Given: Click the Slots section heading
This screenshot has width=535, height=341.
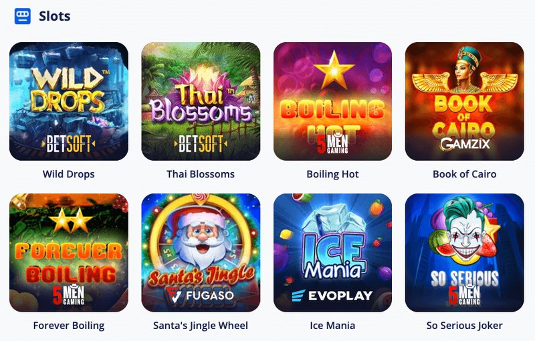Looking at the screenshot, I should [x=55, y=16].
